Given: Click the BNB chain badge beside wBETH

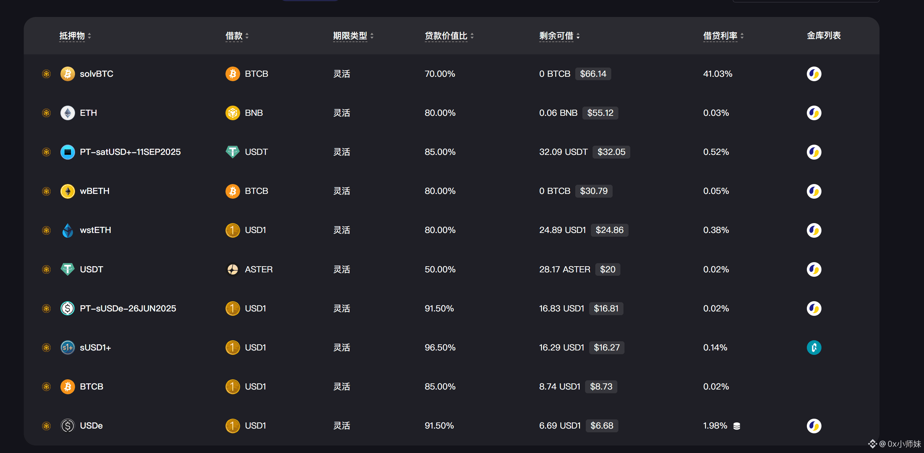Looking at the screenshot, I should click(46, 191).
